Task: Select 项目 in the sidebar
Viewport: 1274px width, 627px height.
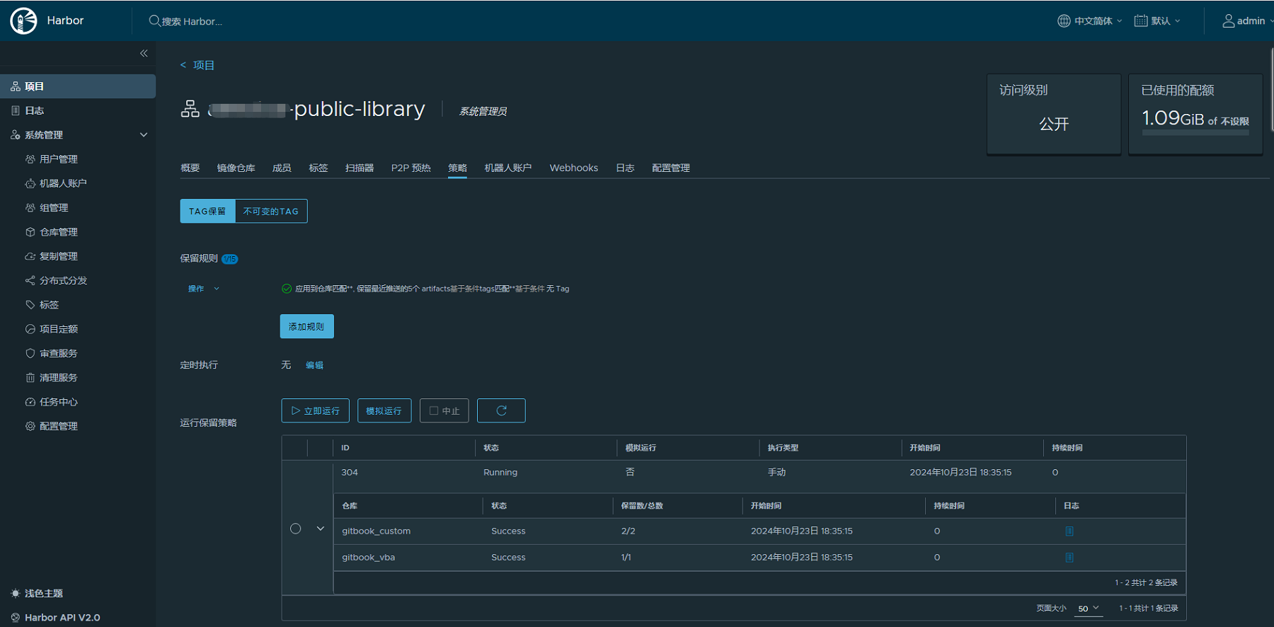Action: 78,86
